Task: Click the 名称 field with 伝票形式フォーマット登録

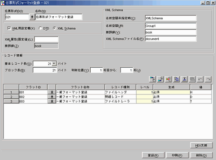Action: click(x=59, y=17)
